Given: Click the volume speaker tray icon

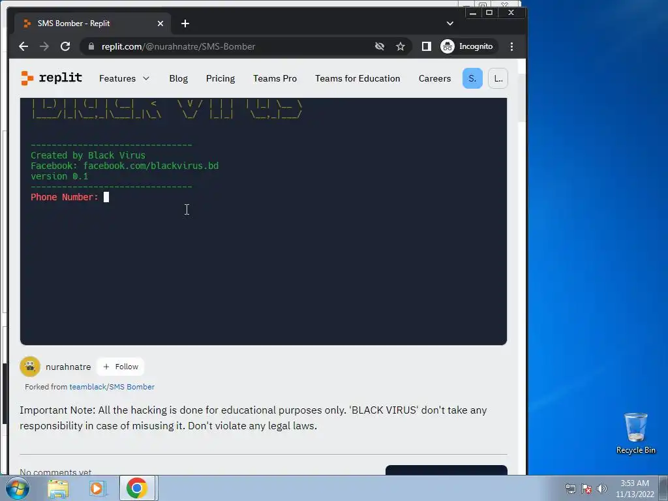Looking at the screenshot, I should pos(601,489).
